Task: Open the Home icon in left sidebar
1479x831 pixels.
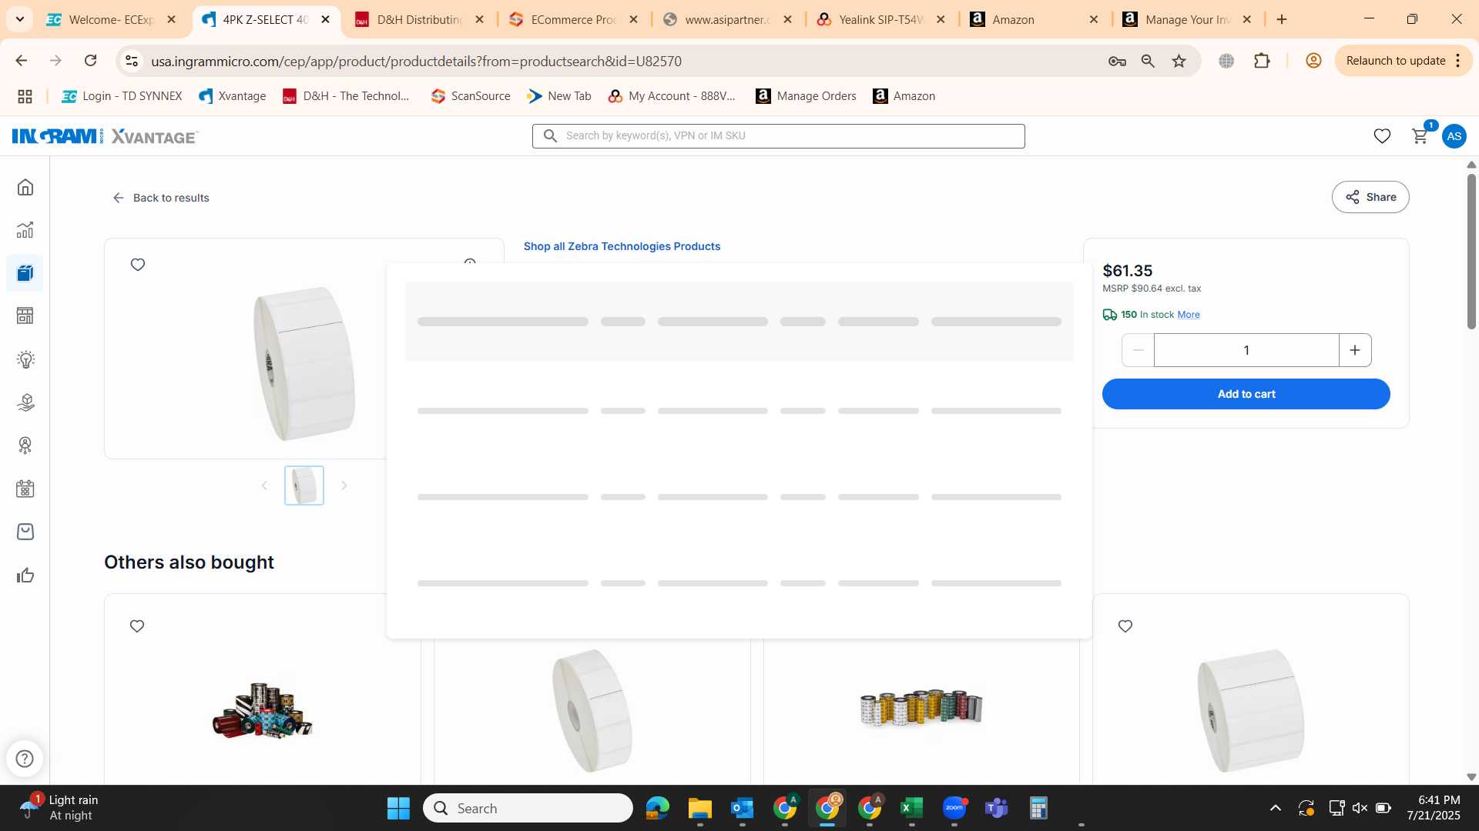Action: pyautogui.click(x=25, y=188)
